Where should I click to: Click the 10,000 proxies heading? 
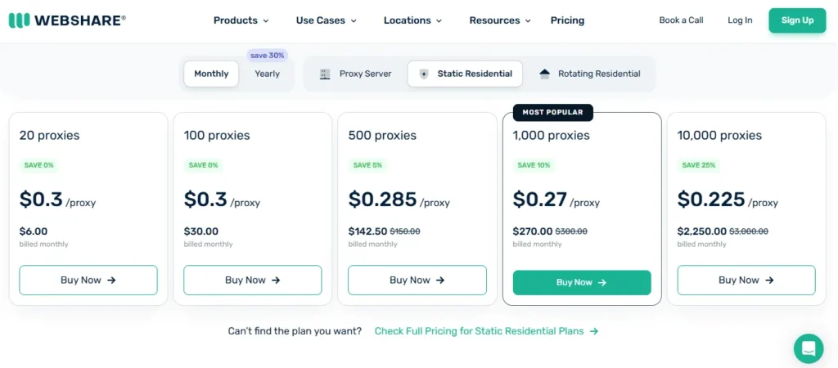[x=719, y=136]
